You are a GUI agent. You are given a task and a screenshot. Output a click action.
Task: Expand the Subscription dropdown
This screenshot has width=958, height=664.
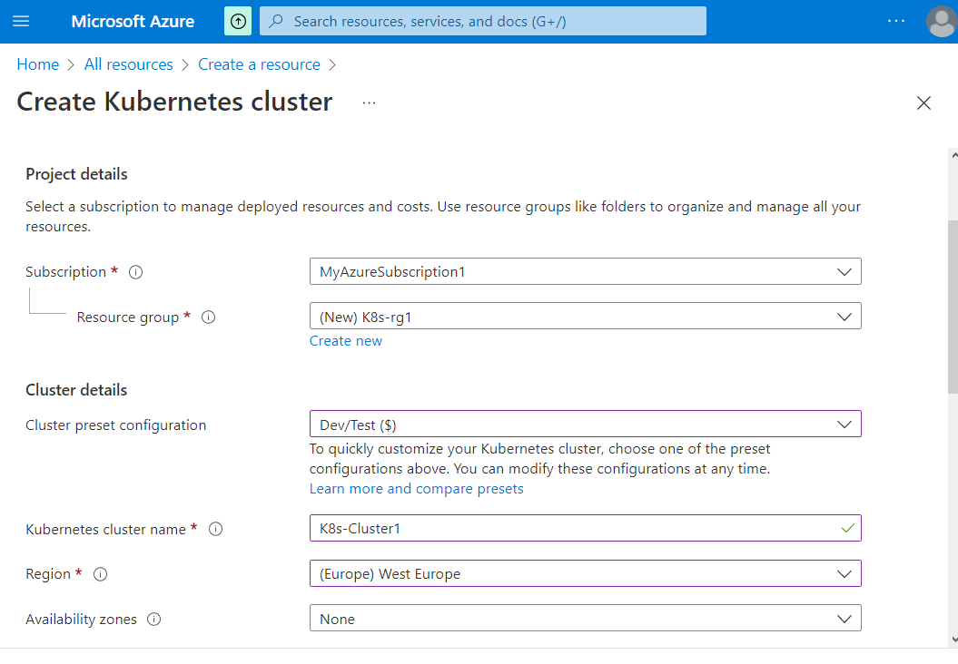pyautogui.click(x=586, y=271)
